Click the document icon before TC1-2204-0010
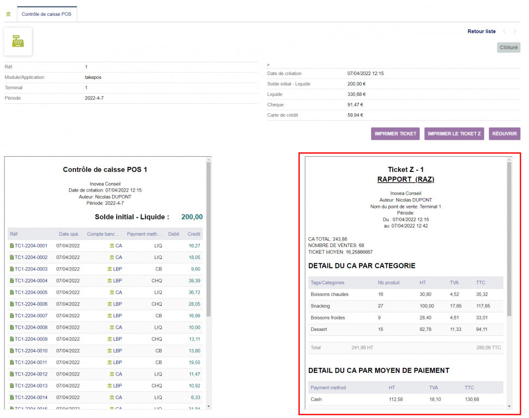529x418 pixels. coord(12,351)
